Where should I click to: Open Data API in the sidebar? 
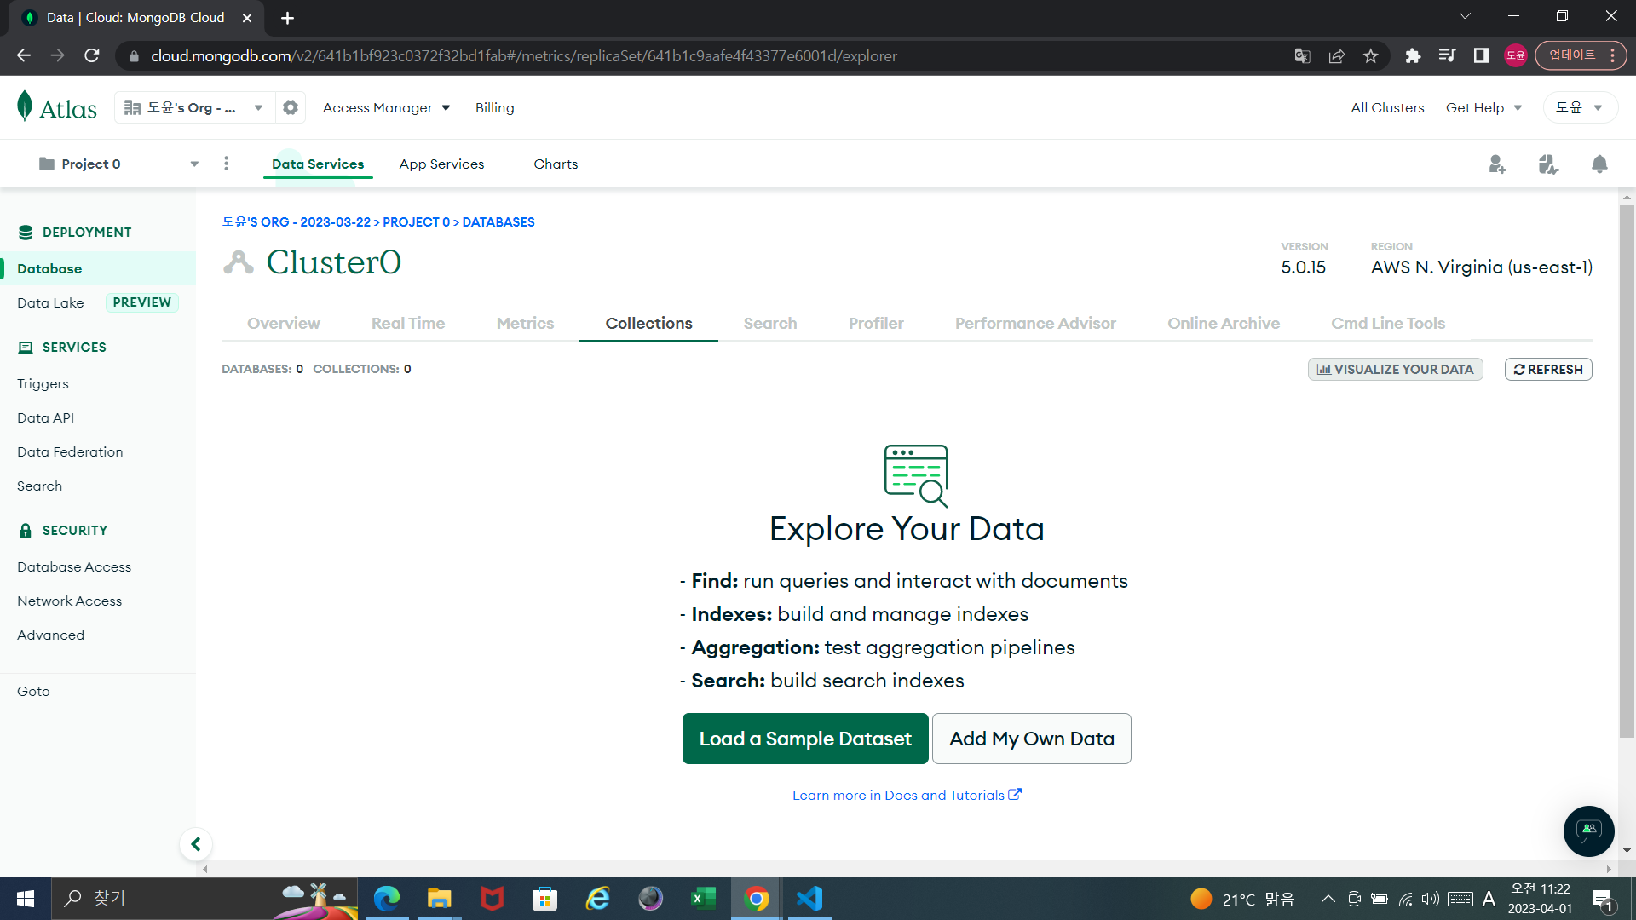pos(45,418)
